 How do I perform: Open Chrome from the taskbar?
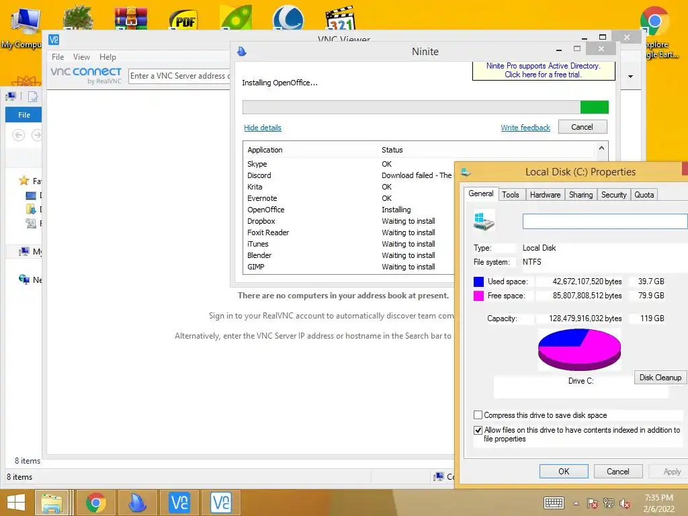click(95, 503)
